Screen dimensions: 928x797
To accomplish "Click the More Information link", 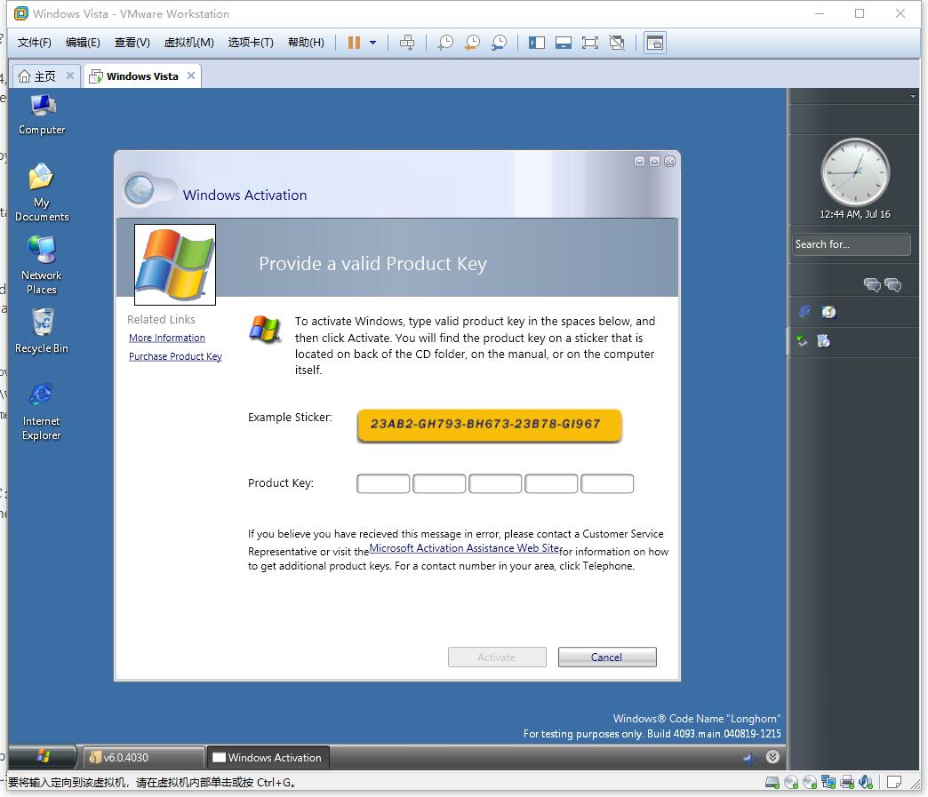I will [167, 338].
